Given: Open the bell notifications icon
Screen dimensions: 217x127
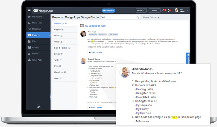Looking at the screenshot, I should point(169,11).
